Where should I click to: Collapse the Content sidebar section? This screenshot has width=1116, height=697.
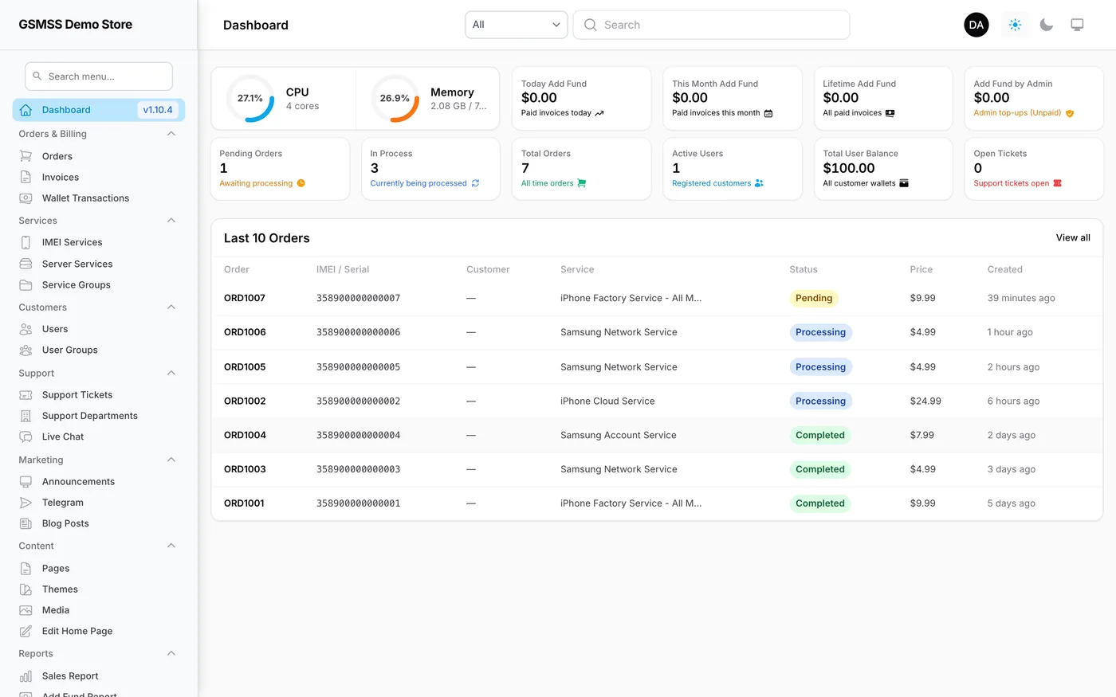pos(171,546)
